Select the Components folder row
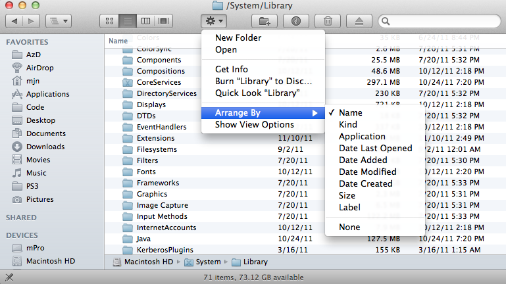This screenshot has width=506, height=284. point(305,60)
